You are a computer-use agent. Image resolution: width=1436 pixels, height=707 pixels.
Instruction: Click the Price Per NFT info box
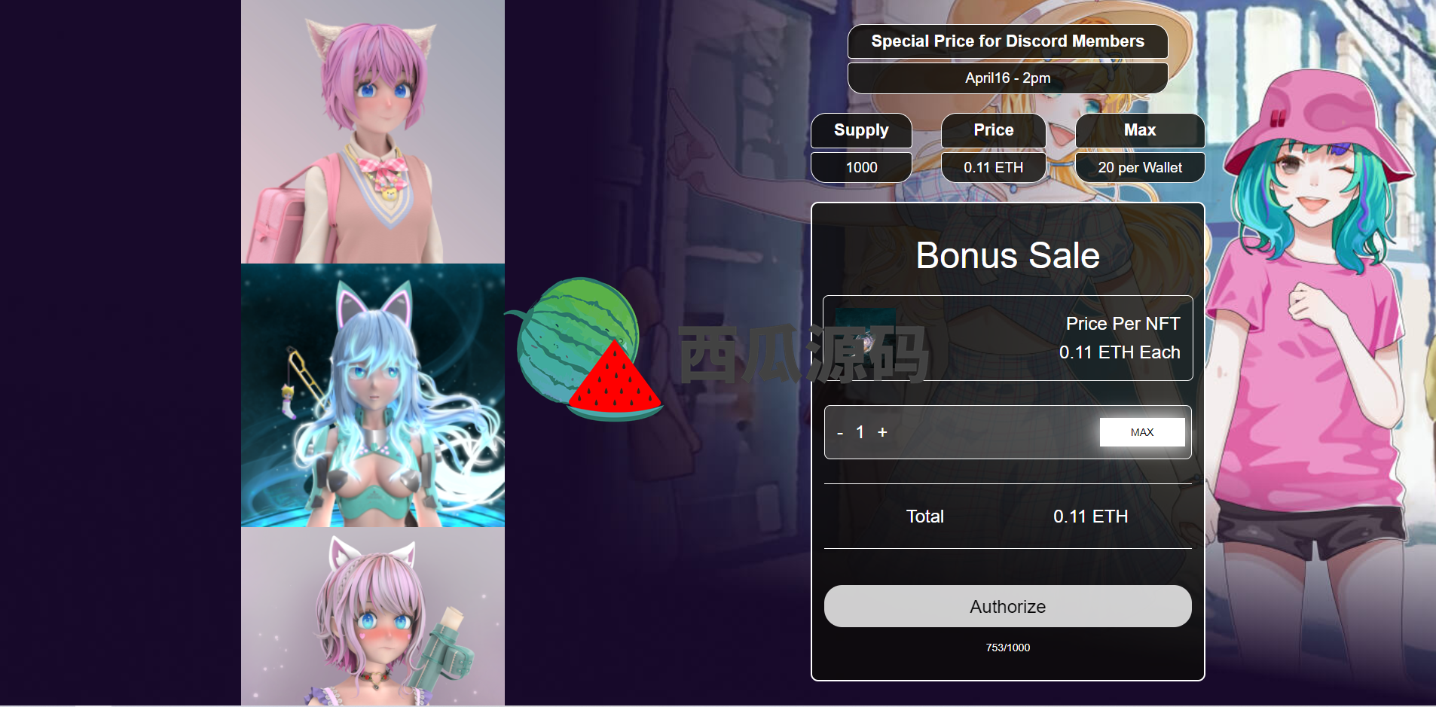(1007, 338)
